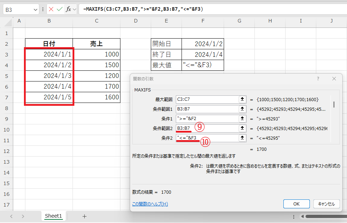Expand the function list arrow beside fx

74,9
